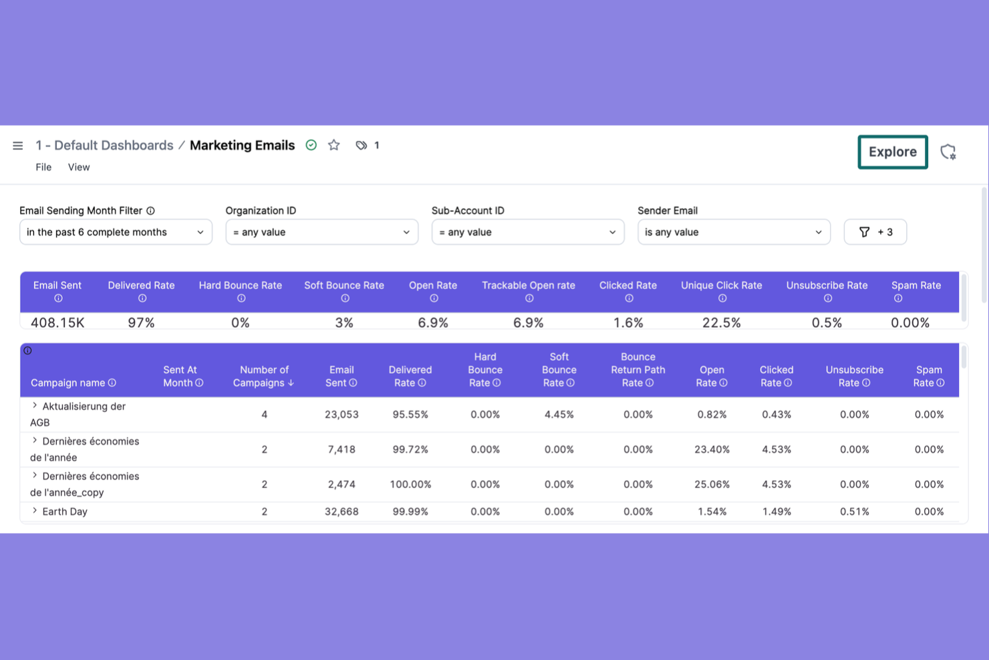This screenshot has height=660, width=989.
Task: Click the info icon under Open Rate
Action: click(x=433, y=298)
